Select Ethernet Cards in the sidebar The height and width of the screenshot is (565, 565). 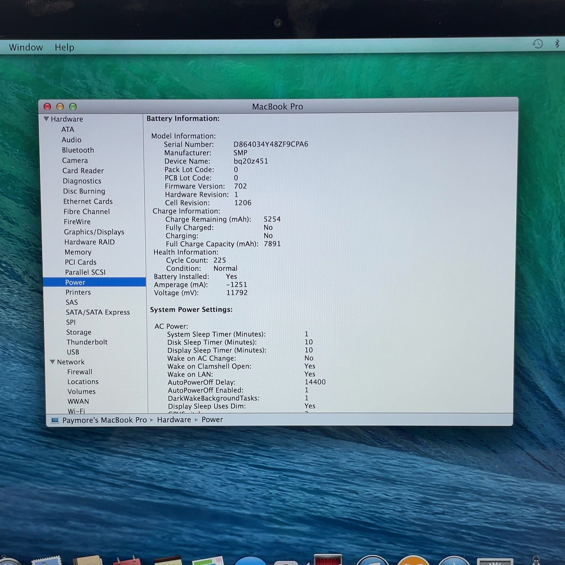click(x=88, y=202)
